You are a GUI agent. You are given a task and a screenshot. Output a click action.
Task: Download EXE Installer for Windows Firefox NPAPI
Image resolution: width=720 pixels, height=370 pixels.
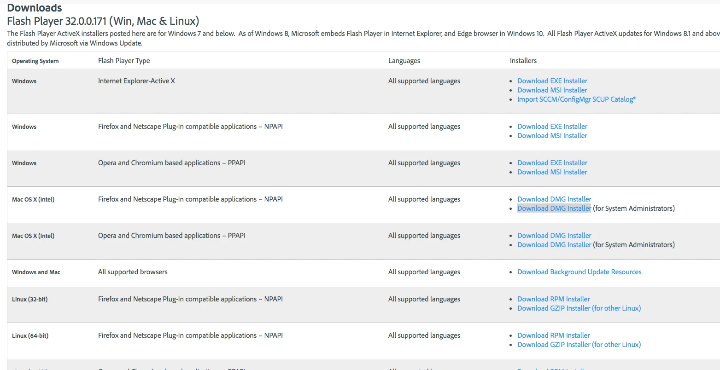point(552,127)
